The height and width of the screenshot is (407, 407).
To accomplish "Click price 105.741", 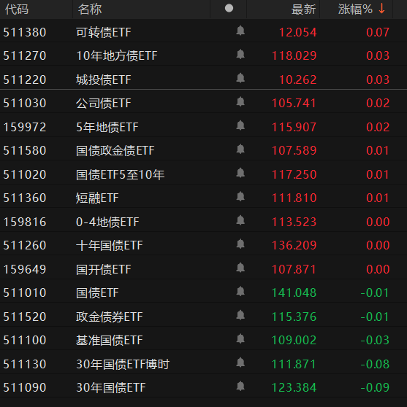I will pyautogui.click(x=294, y=104).
